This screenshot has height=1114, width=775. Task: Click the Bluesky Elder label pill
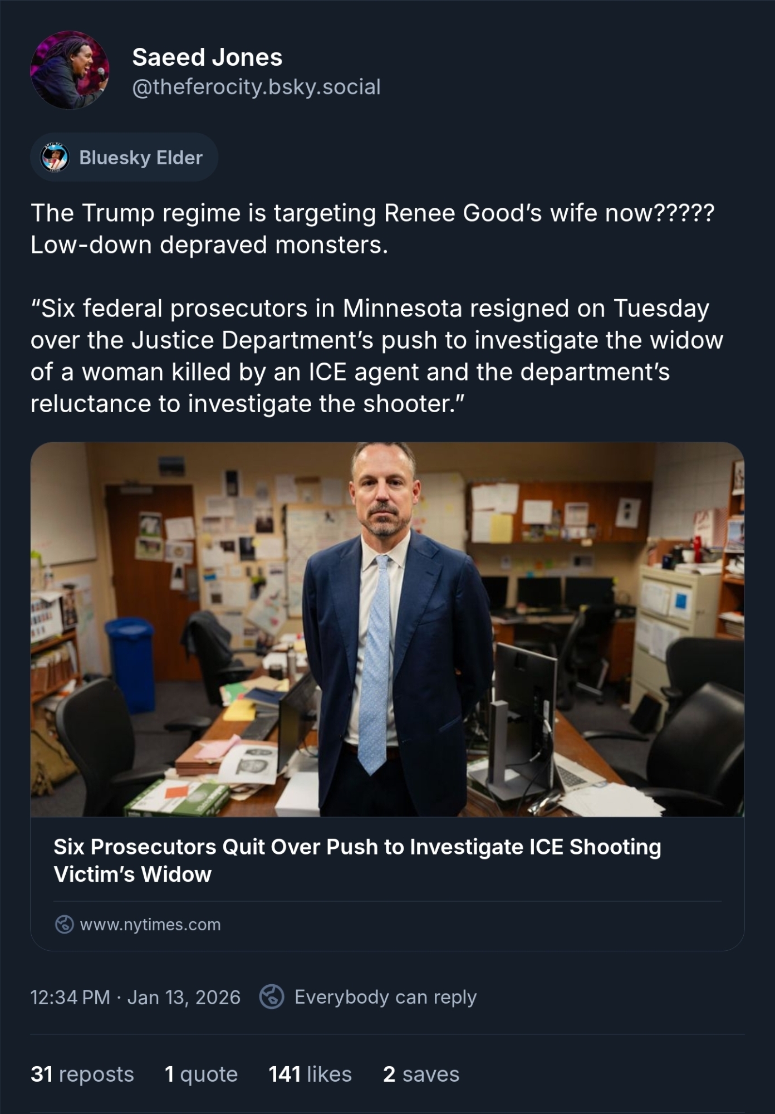[124, 158]
